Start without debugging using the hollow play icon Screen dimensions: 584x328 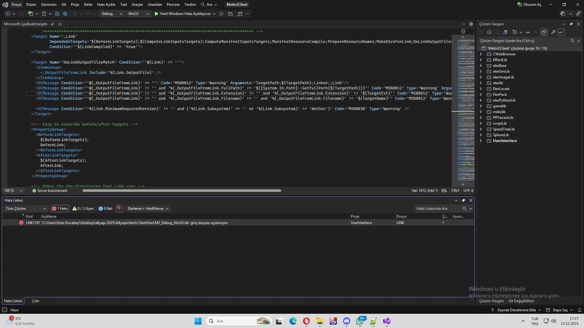(222, 14)
